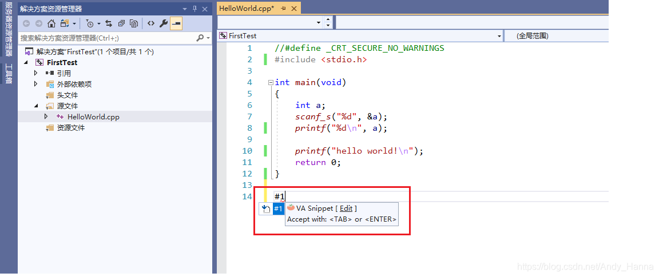Open Properties with the wrench icon

(164, 23)
